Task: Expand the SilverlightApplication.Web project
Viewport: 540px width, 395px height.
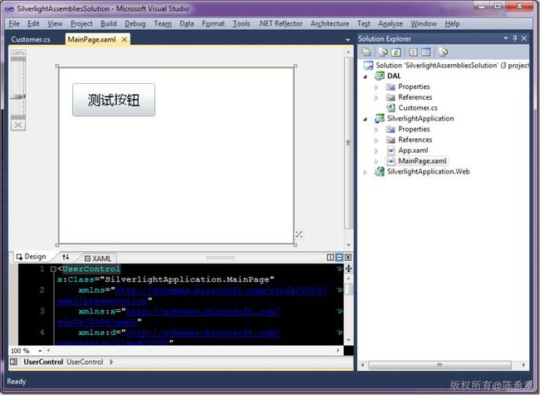Action: [x=366, y=172]
